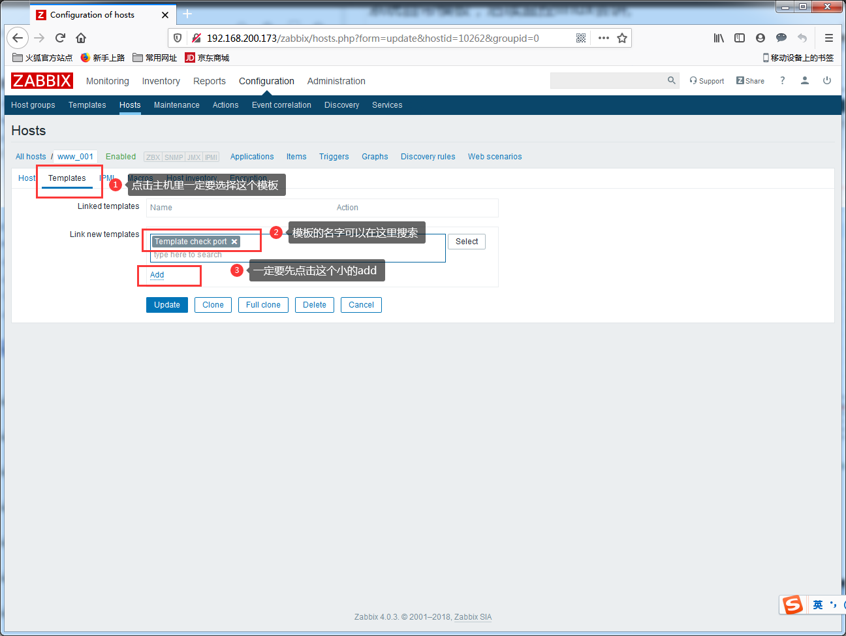Show the QR code icon in address bar
The height and width of the screenshot is (636, 846).
pyautogui.click(x=581, y=38)
